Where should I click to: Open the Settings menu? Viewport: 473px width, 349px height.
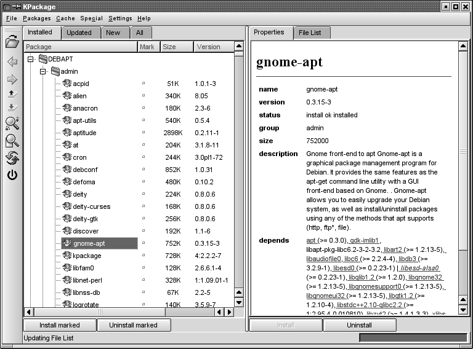coord(120,18)
